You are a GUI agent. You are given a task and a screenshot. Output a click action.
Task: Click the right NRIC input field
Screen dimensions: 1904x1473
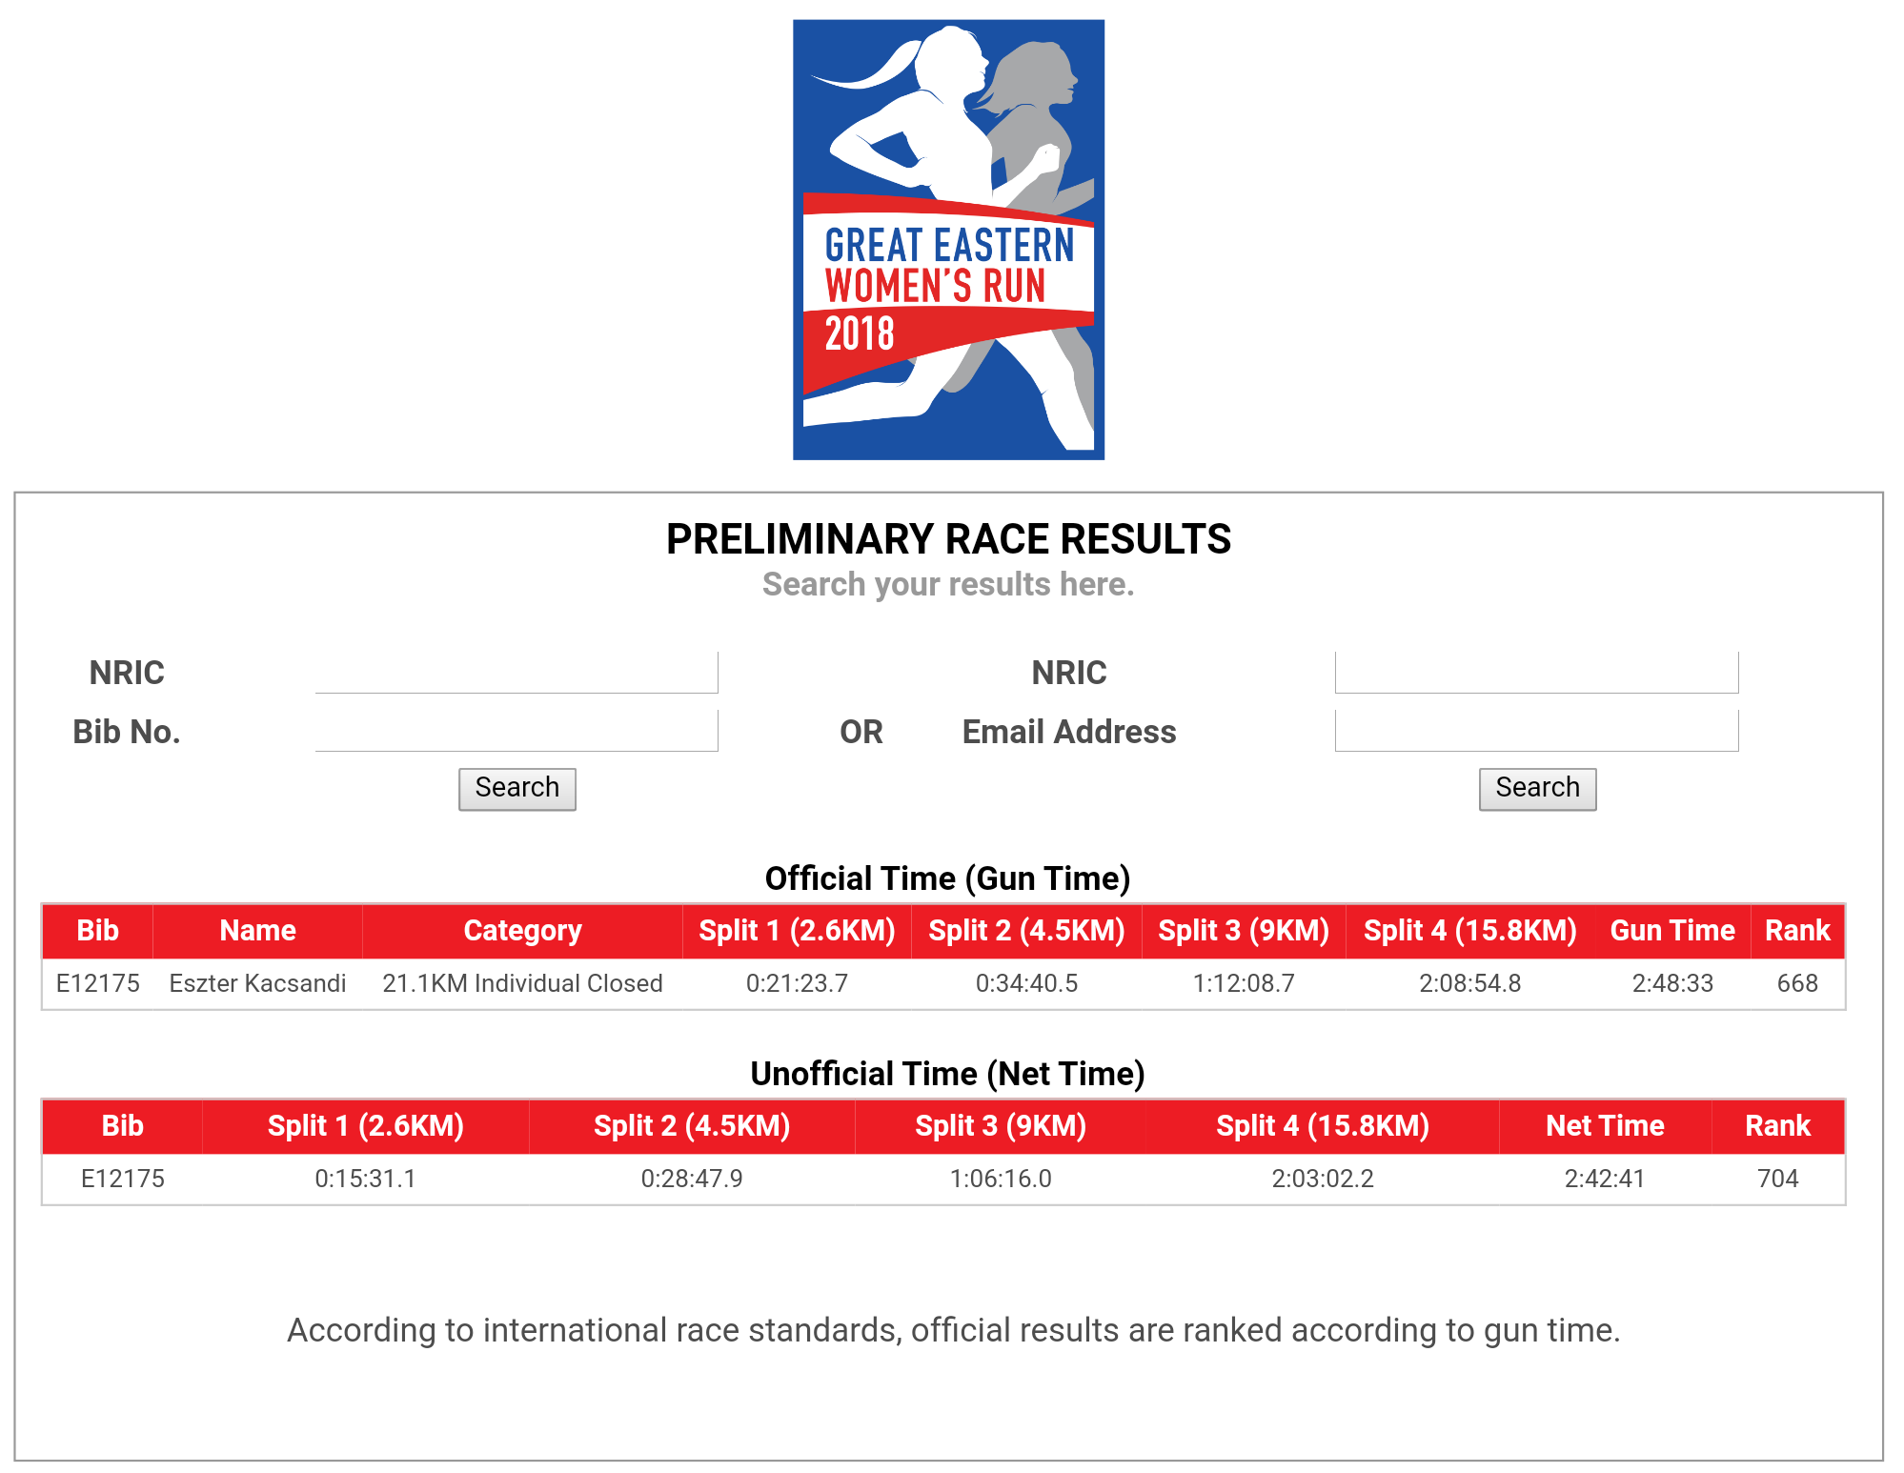coord(1536,673)
